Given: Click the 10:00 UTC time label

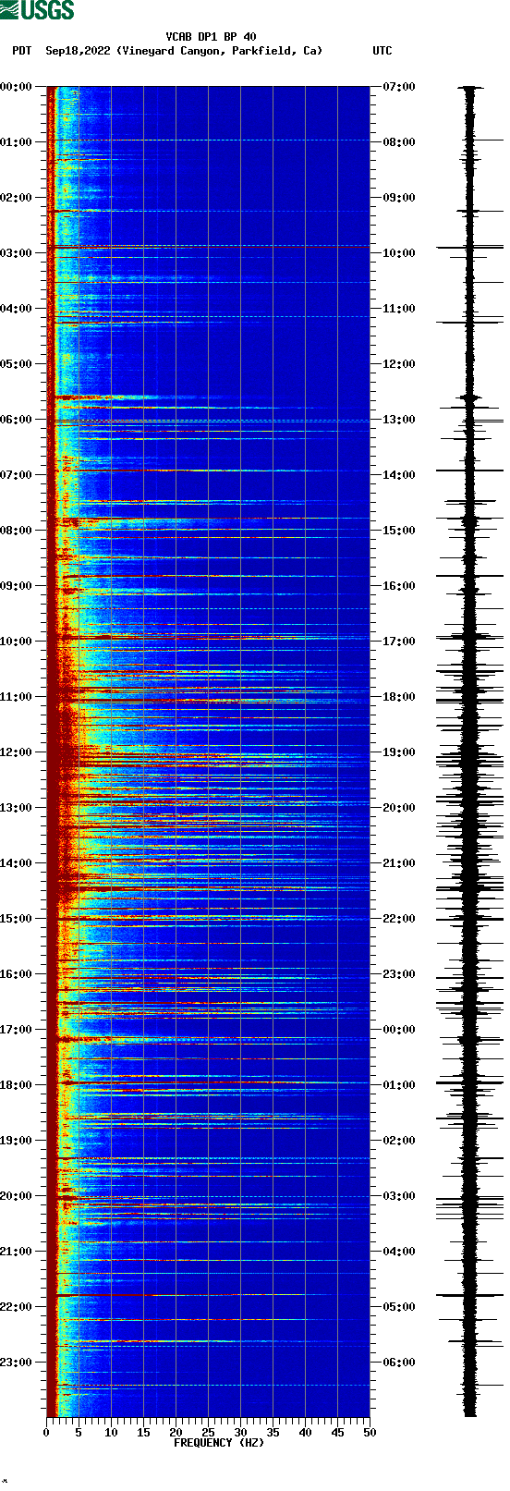Looking at the screenshot, I should [x=399, y=253].
